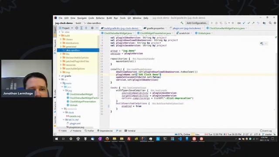Hide the Project panel with minus icon
Screen dimensions: 279x157
97,28
